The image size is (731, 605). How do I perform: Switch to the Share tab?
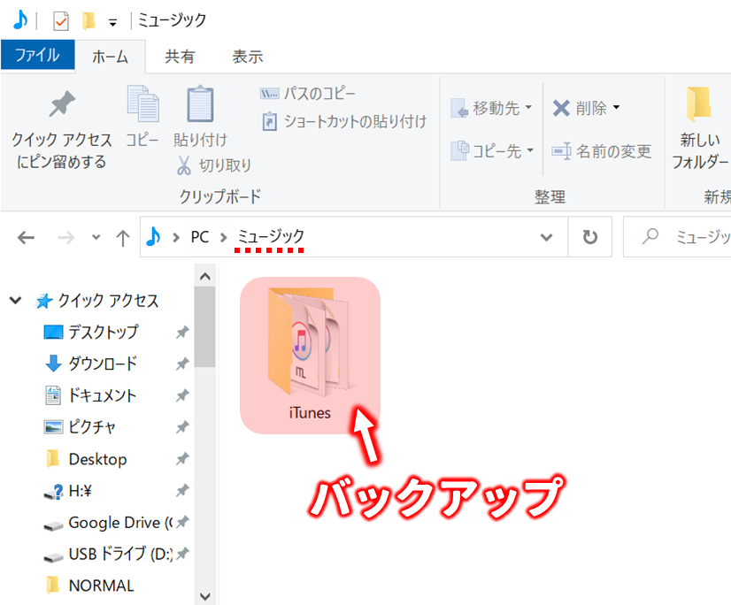[180, 56]
